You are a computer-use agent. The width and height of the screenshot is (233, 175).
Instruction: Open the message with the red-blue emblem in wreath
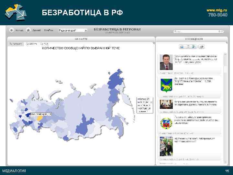tap(166, 123)
